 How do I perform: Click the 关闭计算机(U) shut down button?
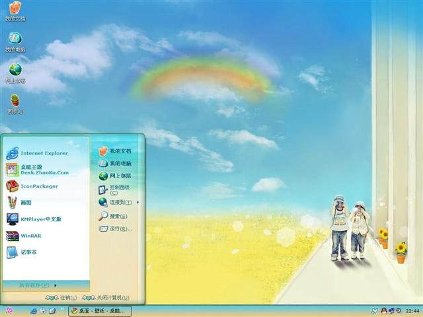click(106, 298)
